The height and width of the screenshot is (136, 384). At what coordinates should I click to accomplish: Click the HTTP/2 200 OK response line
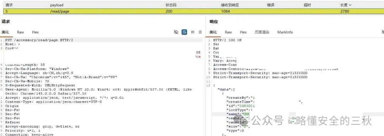pyautogui.click(x=227, y=40)
